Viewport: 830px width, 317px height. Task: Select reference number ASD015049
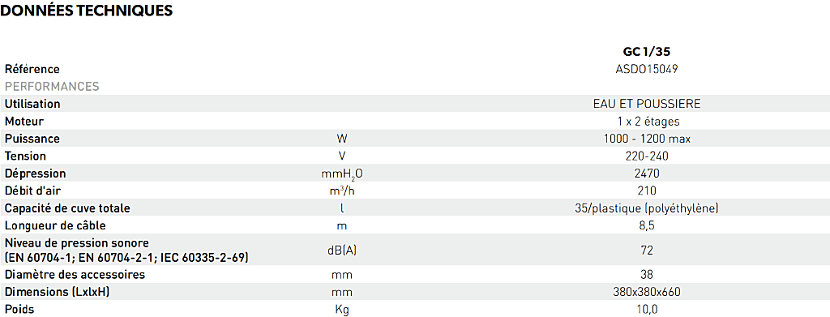pos(647,69)
